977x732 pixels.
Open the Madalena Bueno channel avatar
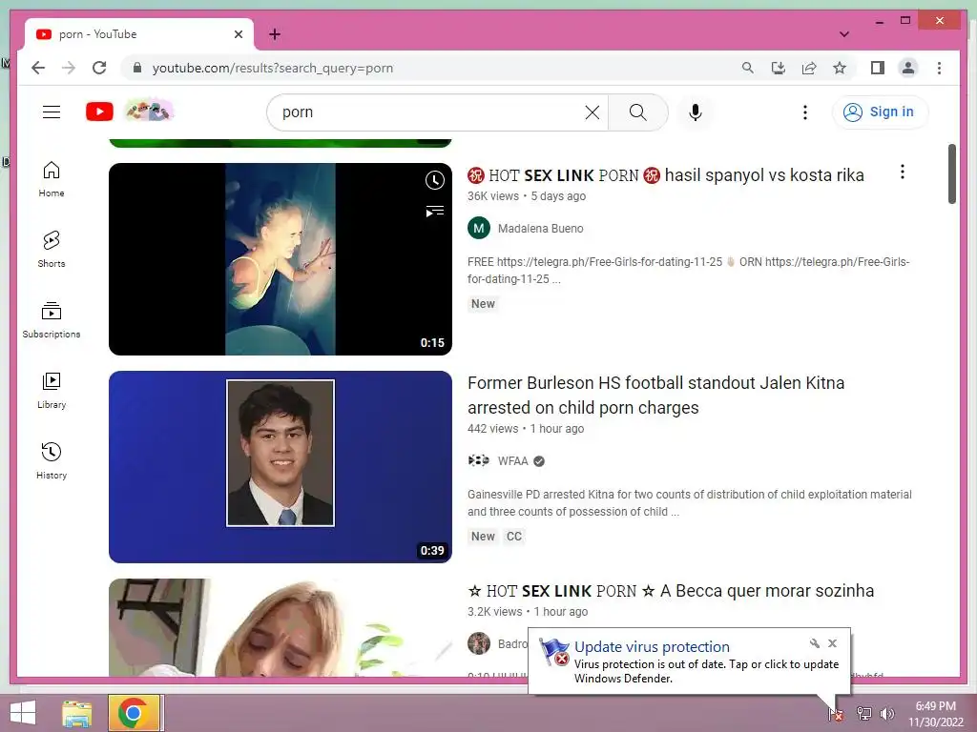[x=479, y=229]
